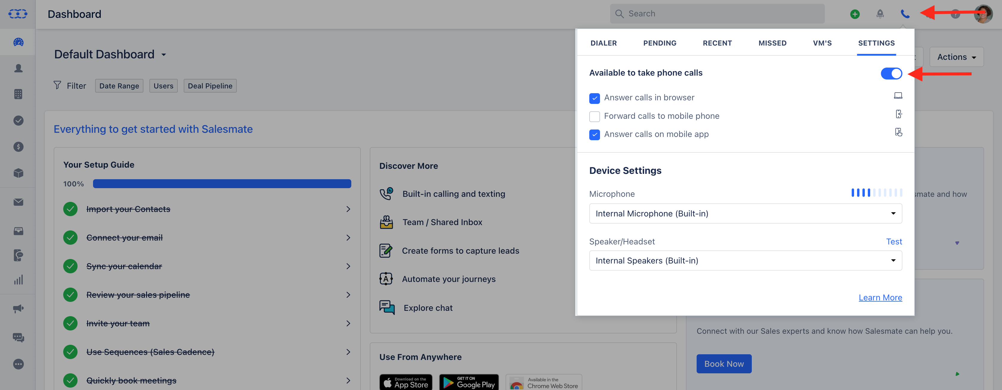Expand Quickly book meetings chevron

click(x=348, y=381)
